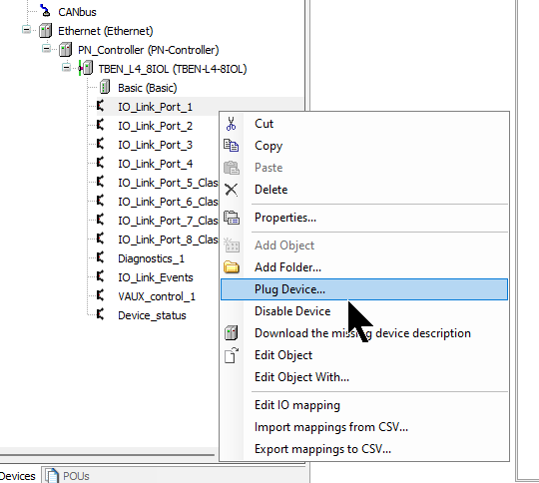Image resolution: width=539 pixels, height=483 pixels.
Task: Select the CANbus tree item
Action: point(77,12)
